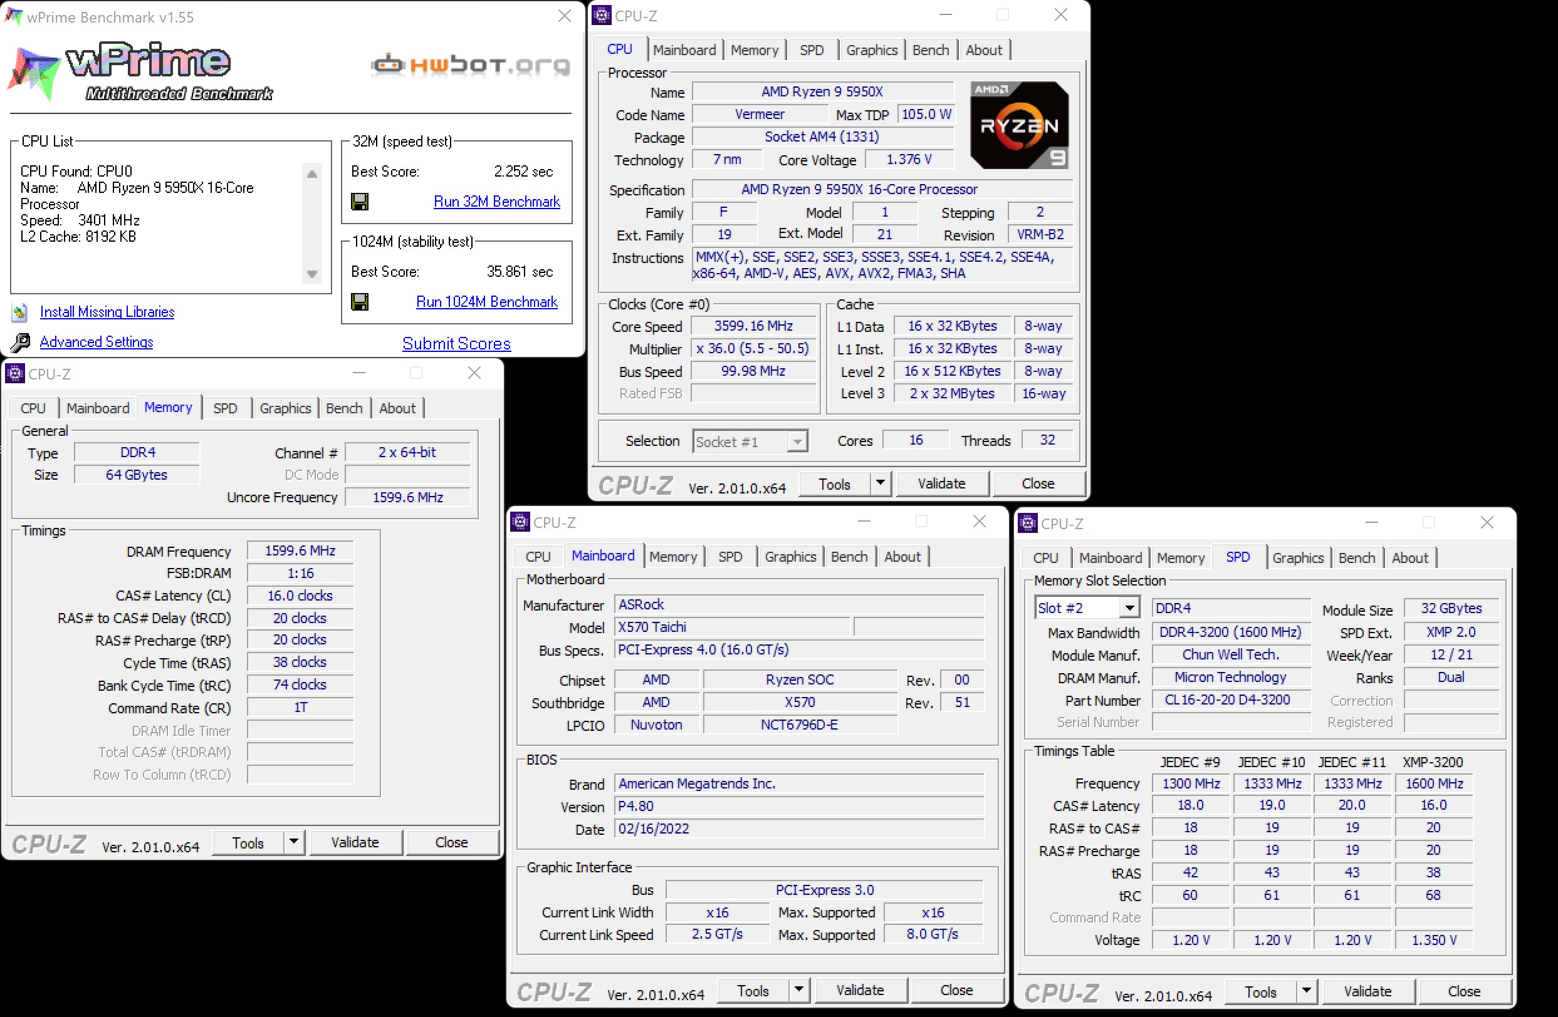Screen dimensions: 1558x1017
Task: Expand Tools arrow in SPD tab window
Action: 1306,991
